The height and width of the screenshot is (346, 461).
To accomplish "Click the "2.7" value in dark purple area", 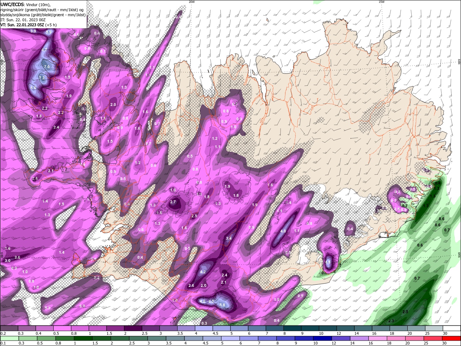I will point(173,202).
